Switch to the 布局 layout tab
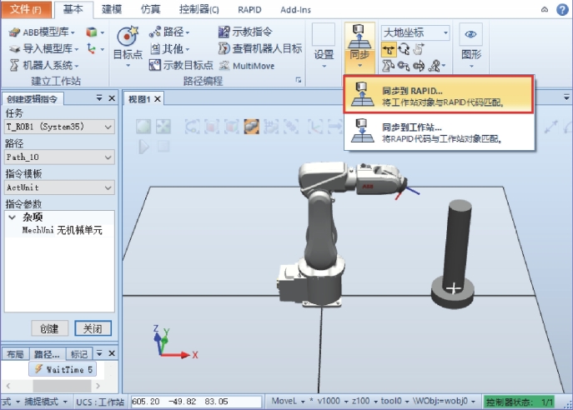Viewport: 573px width, 410px height. 15,354
